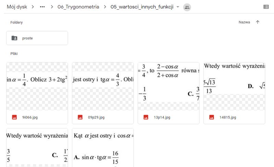274x167 pixels.
Task: Click shared folder icon of proste
Action: [x=14, y=38]
